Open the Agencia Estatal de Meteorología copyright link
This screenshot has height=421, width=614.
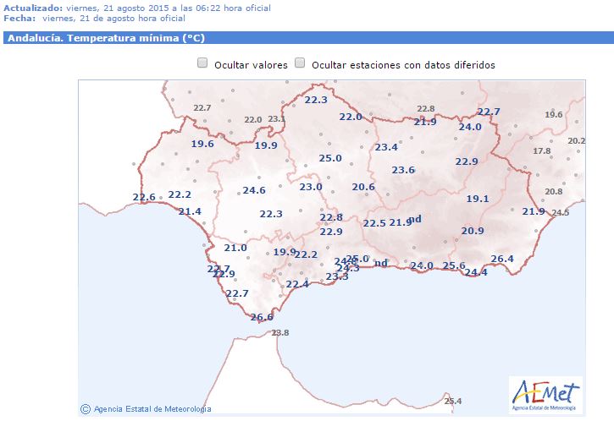pos(152,409)
